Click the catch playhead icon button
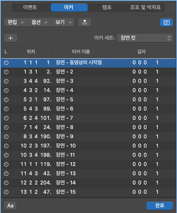Image resolution: width=177 pixels, height=213 pixels. pyautogui.click(x=84, y=22)
